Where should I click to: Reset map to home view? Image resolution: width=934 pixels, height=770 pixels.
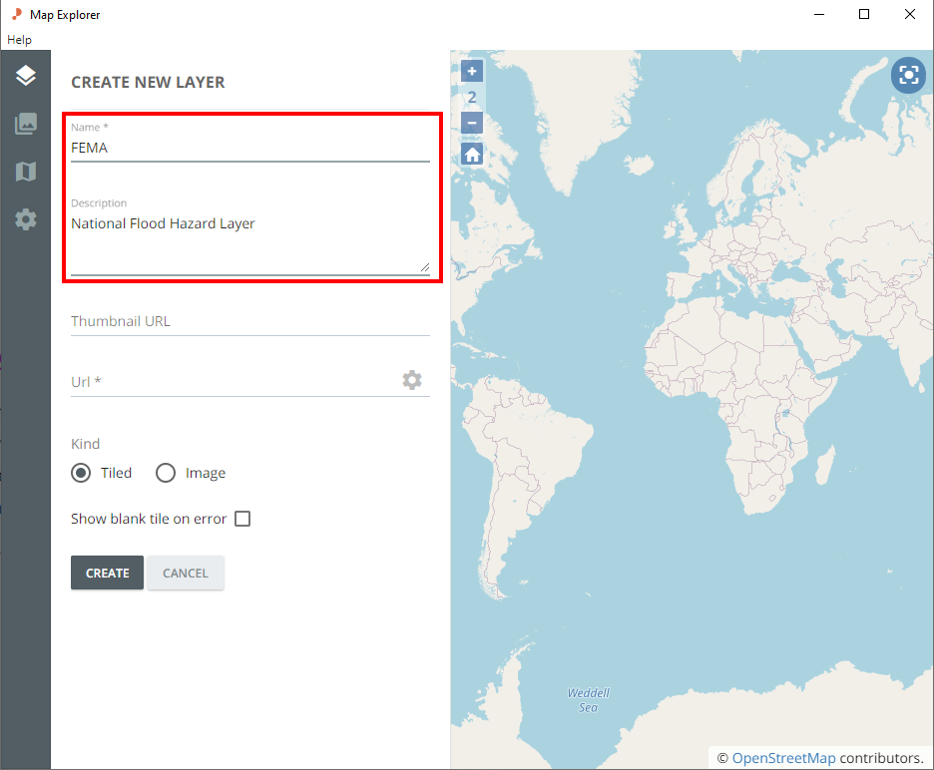tap(472, 155)
